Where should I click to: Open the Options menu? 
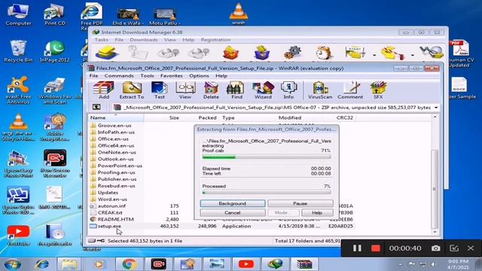199,75
